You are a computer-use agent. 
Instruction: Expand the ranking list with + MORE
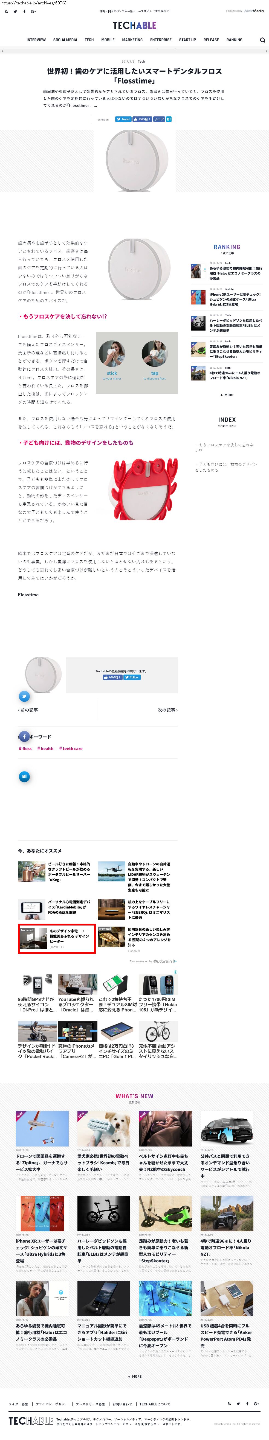click(x=227, y=395)
